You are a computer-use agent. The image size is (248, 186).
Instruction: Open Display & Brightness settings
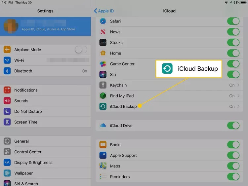pos(45,163)
